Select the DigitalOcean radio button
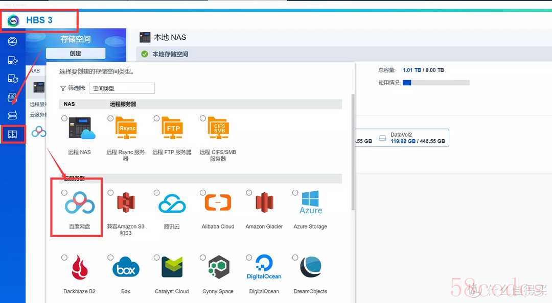 [x=249, y=258]
